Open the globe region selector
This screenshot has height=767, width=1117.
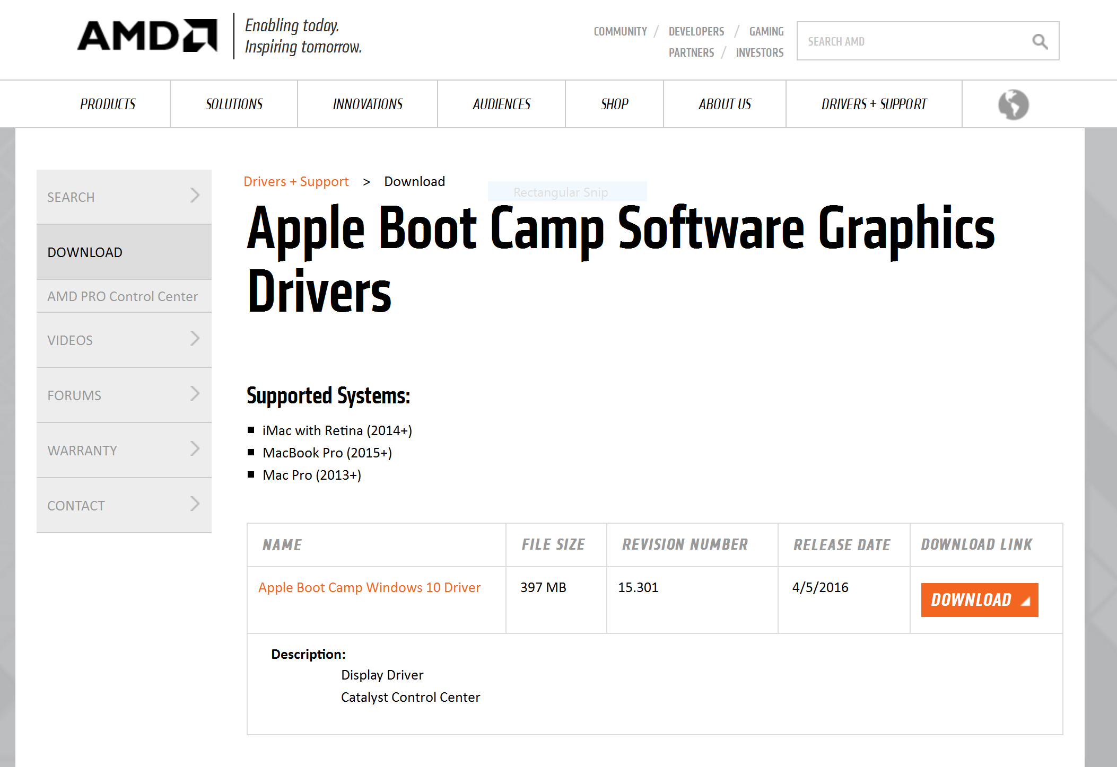coord(1013,104)
